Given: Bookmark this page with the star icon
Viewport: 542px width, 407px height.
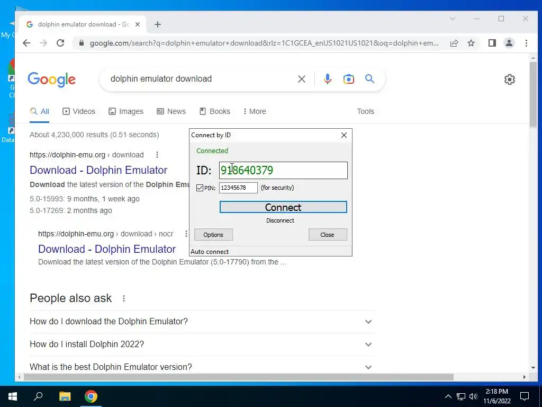Looking at the screenshot, I should pyautogui.click(x=471, y=43).
